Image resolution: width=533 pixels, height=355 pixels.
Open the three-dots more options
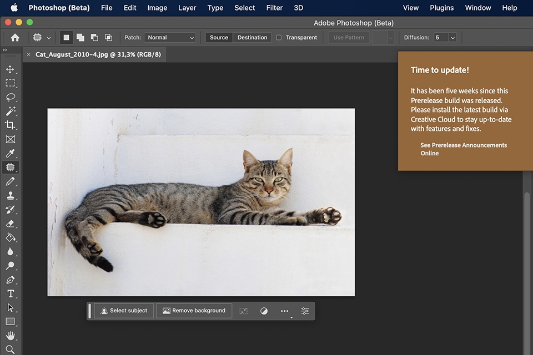(284, 311)
